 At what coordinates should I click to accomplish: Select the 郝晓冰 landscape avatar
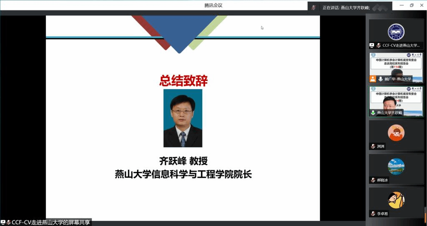[396, 166]
